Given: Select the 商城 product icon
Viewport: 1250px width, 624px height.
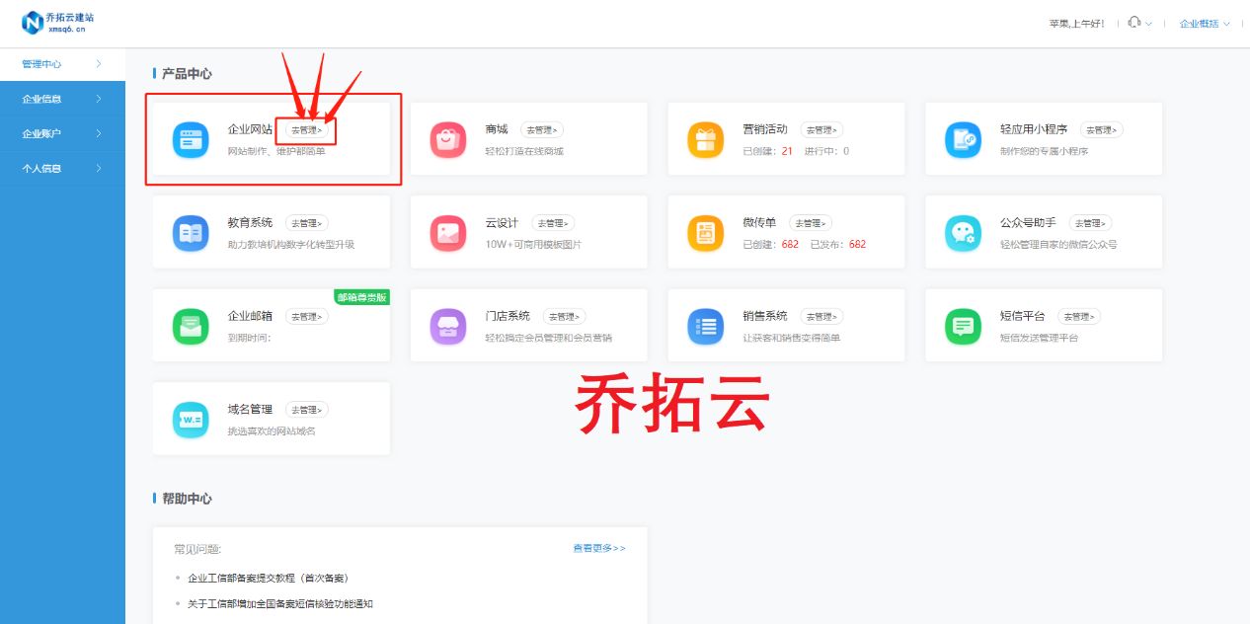Looking at the screenshot, I should [448, 138].
